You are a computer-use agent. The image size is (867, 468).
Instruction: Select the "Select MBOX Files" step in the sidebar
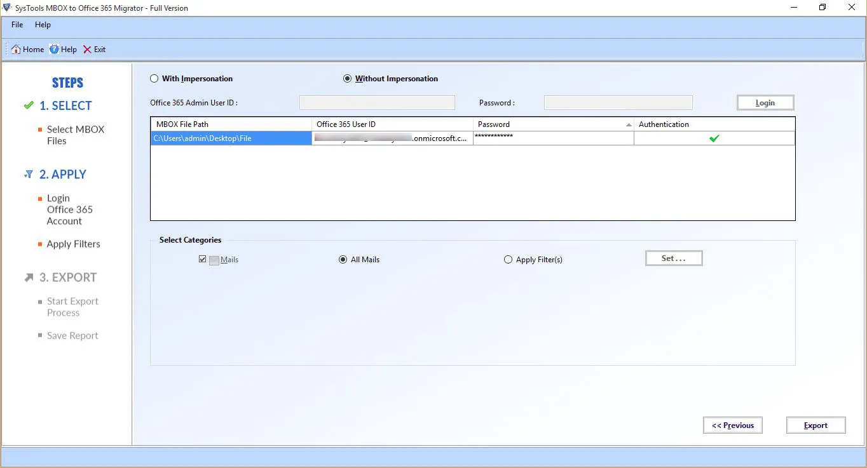[x=76, y=135]
